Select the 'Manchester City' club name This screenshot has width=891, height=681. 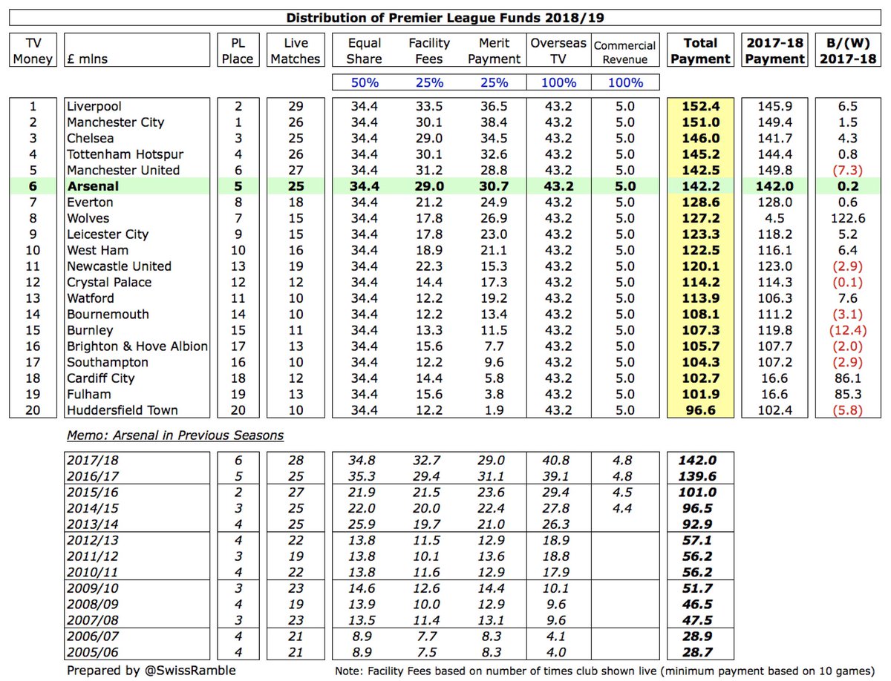pos(114,122)
